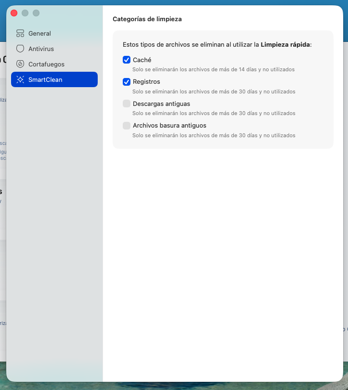Open the General settings section
348x390 pixels.
(54, 33)
